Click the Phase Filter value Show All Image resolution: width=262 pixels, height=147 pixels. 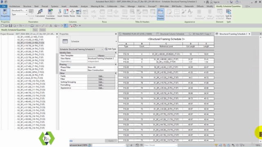click(x=101, y=67)
